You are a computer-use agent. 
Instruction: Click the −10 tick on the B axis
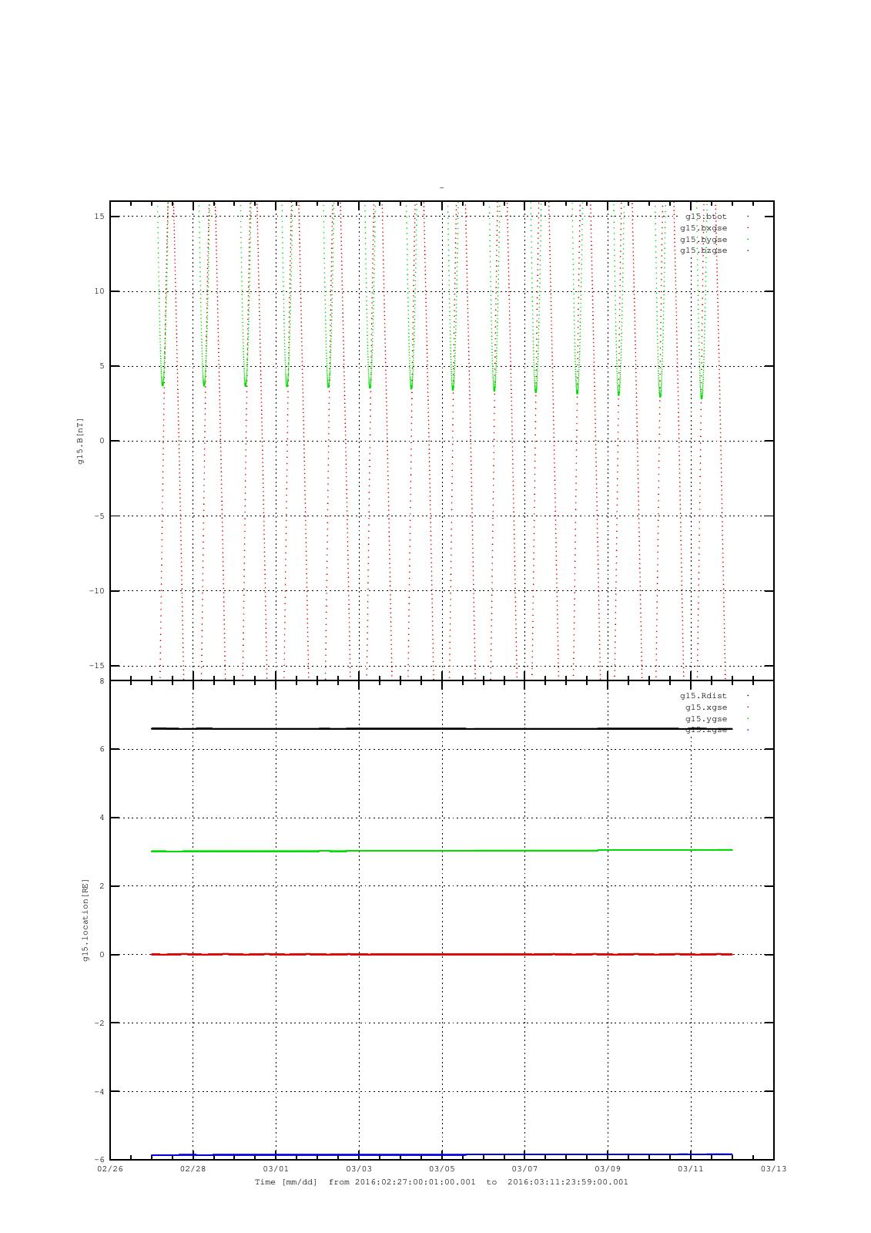point(98,591)
